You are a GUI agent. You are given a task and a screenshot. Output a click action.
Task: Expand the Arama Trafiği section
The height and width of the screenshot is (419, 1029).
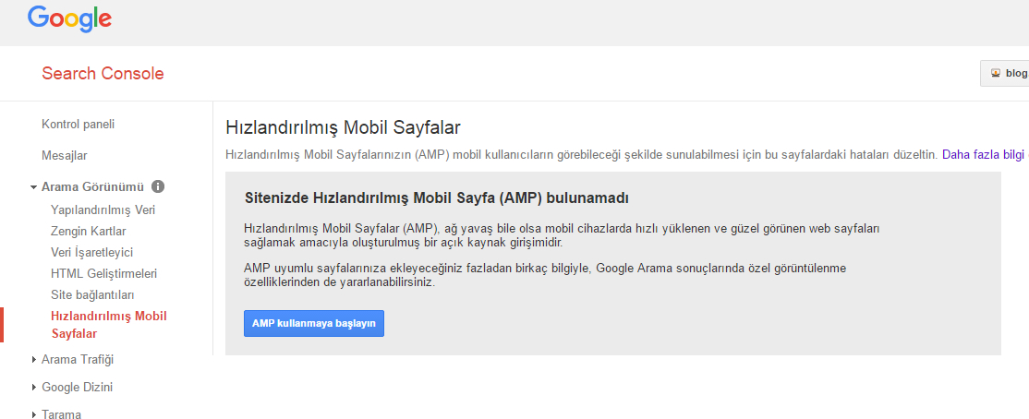(78, 359)
